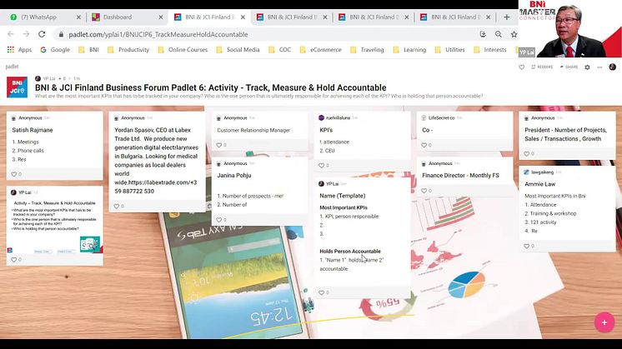Screen dimensions: 622x349
Task: Like the Name (Template) post
Action: click(x=321, y=292)
